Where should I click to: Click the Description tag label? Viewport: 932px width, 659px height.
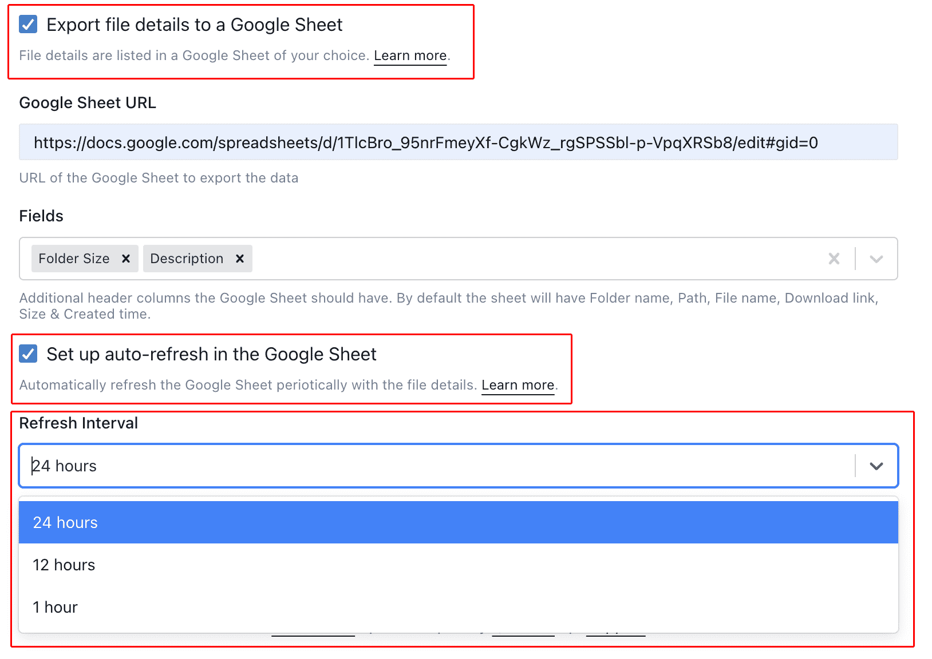point(187,259)
